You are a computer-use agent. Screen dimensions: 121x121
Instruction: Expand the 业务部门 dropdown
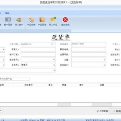tap(105, 65)
